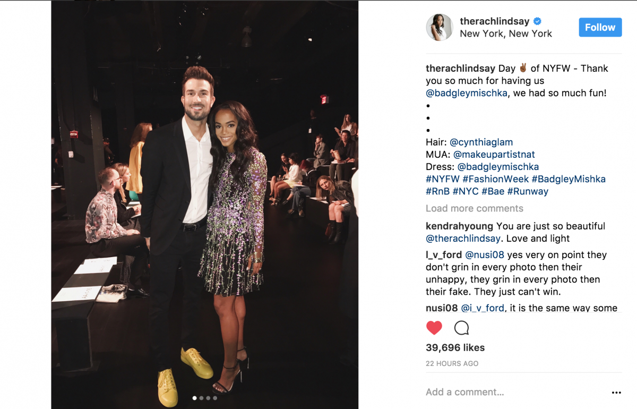Open the @cynthiaglam hair credit link
The width and height of the screenshot is (637, 409).
pyautogui.click(x=481, y=142)
